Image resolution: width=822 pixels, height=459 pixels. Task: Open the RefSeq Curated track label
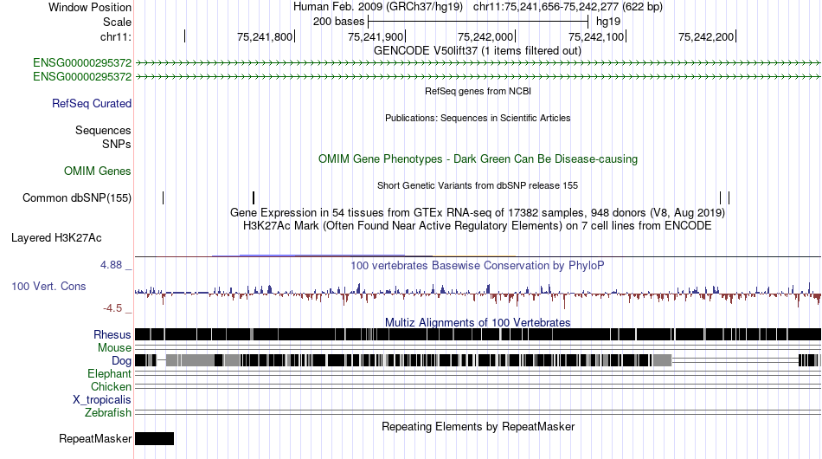tap(92, 103)
